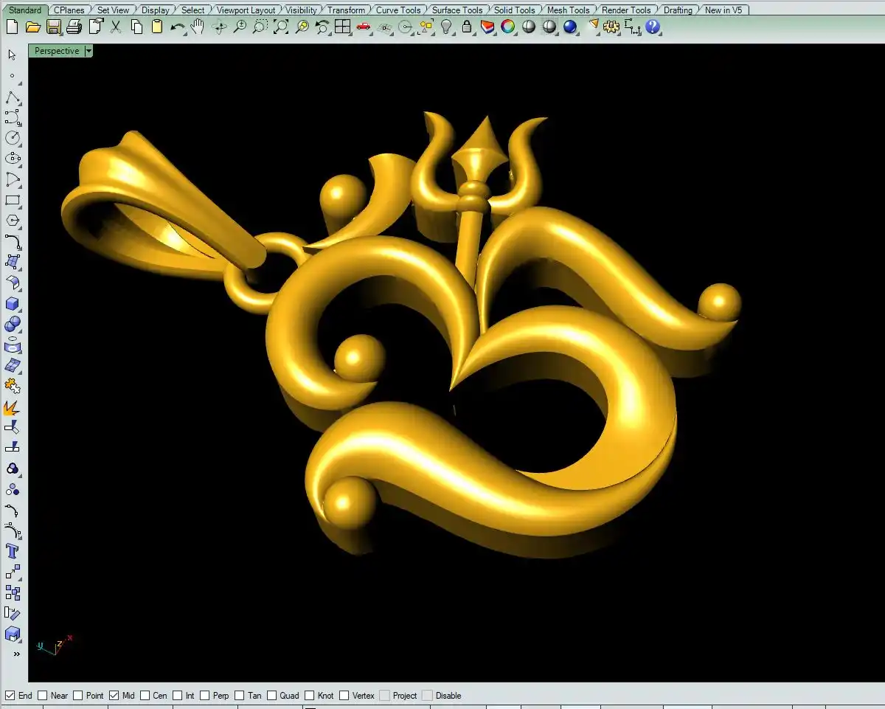The width and height of the screenshot is (885, 709).
Task: Click the Perspective viewport title label
Action: pos(56,51)
